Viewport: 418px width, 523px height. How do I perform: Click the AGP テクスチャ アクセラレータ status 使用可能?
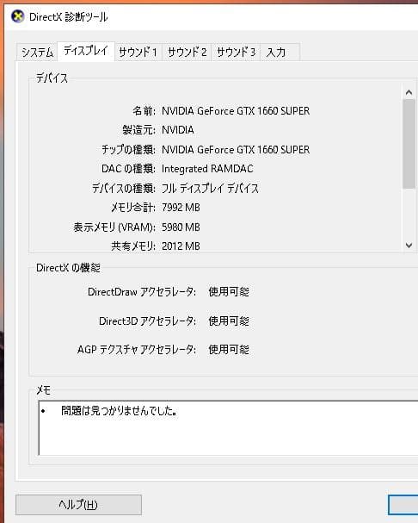[229, 350]
